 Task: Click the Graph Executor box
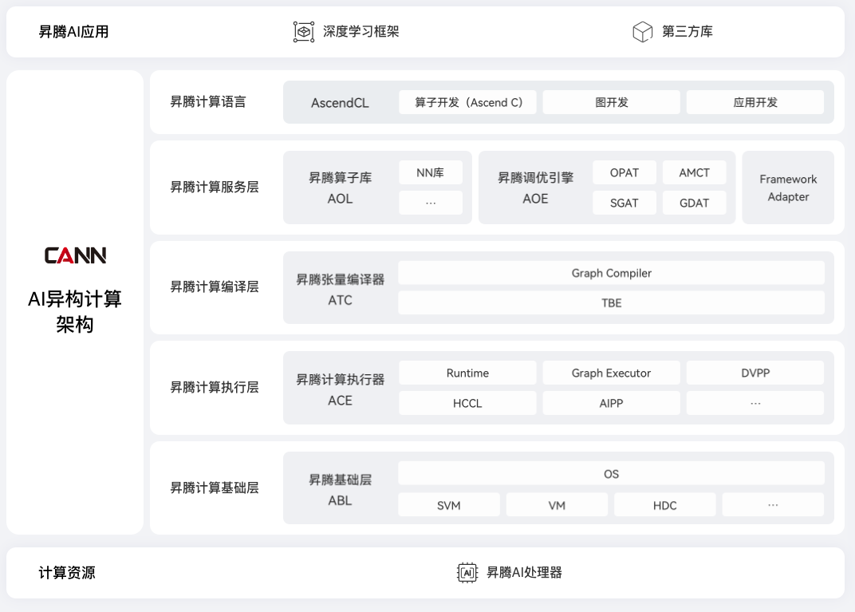click(x=611, y=373)
